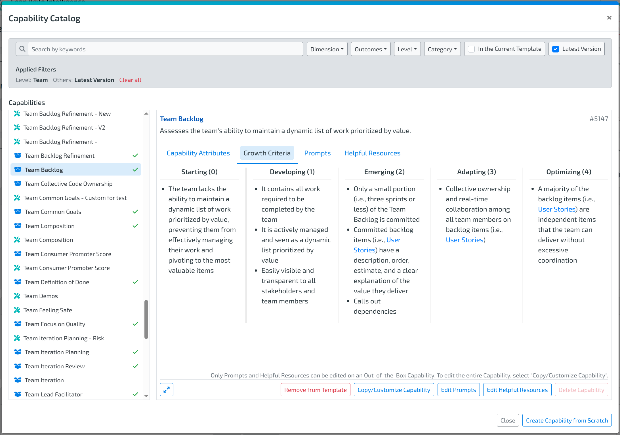Open the Level filter dropdown

(407, 49)
